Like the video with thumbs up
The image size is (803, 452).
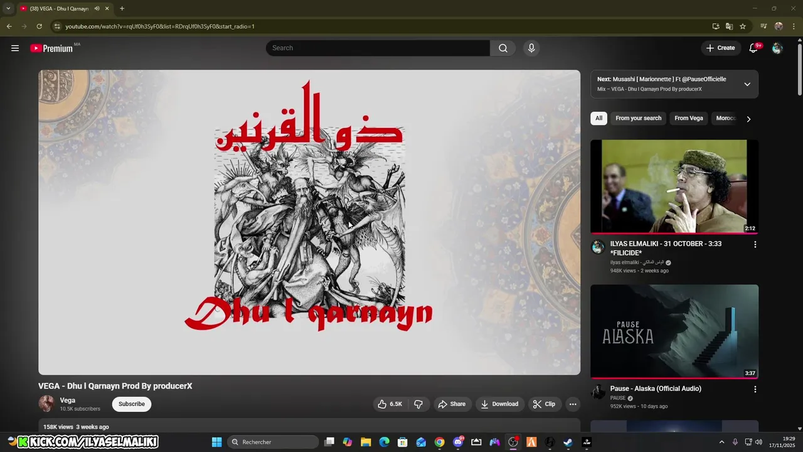pyautogui.click(x=390, y=404)
